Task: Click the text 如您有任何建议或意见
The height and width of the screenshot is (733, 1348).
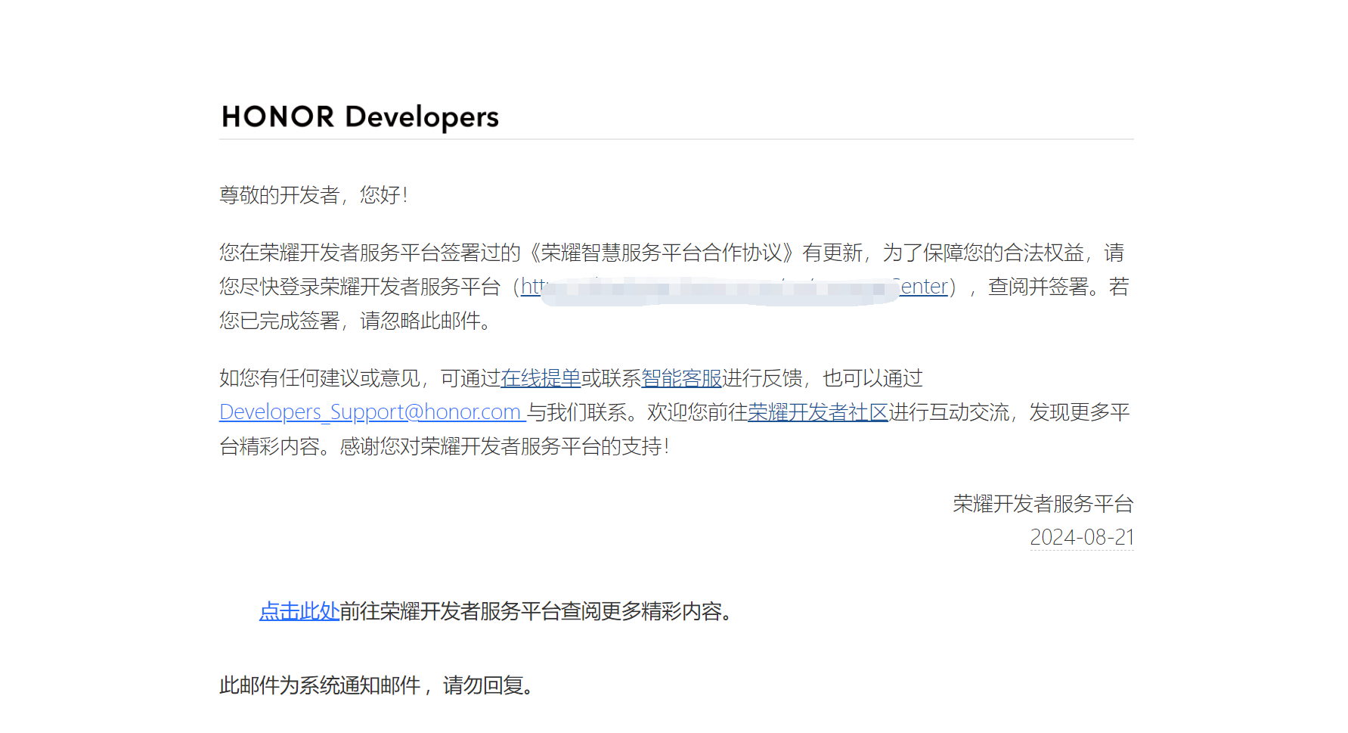Action: coord(319,378)
